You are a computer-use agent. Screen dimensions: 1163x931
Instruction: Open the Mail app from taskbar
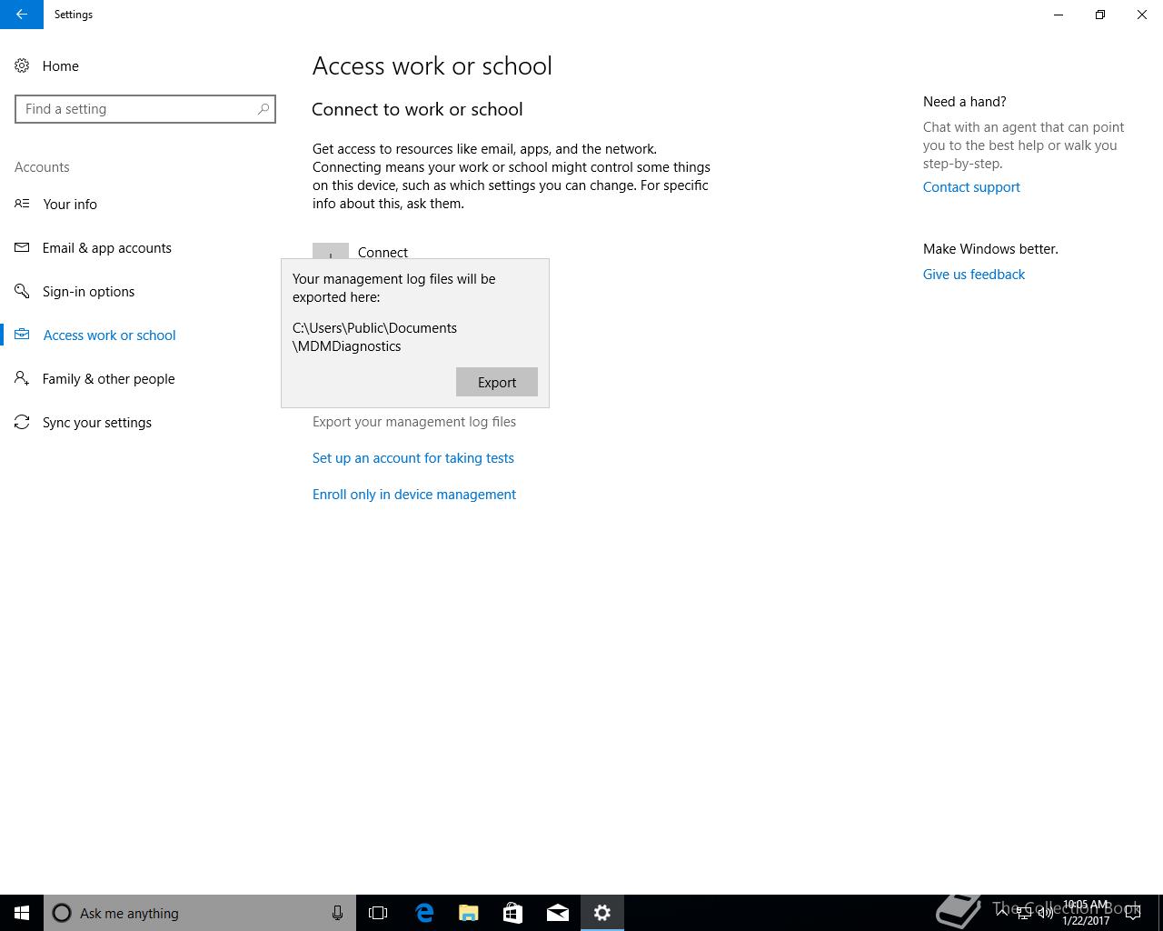[558, 913]
